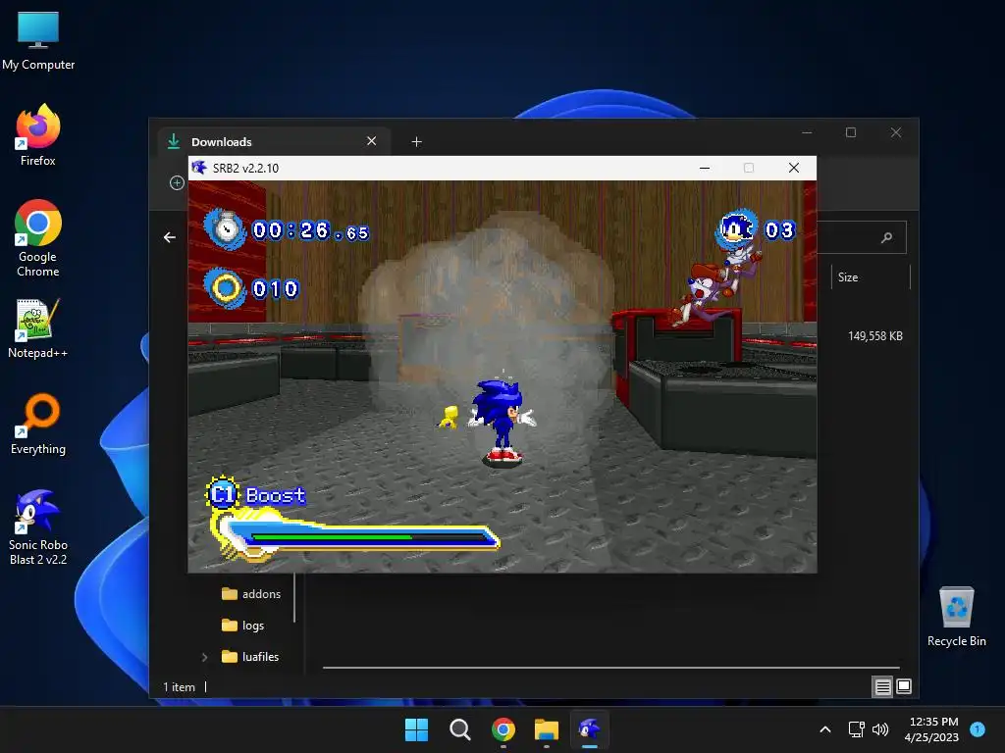This screenshot has height=753, width=1005.
Task: Open File Explorer from the taskbar
Action: 546,729
